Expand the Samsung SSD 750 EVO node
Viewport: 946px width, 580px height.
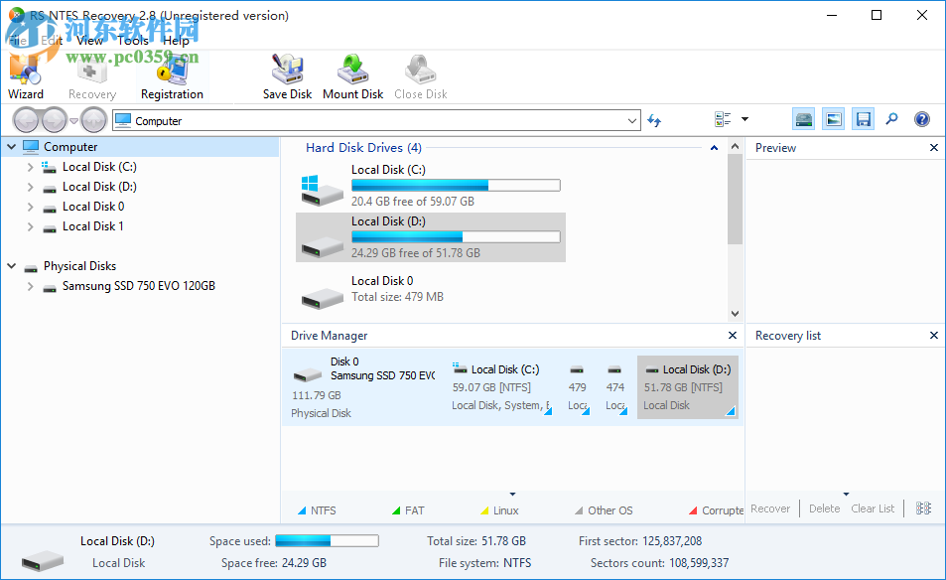click(x=31, y=285)
